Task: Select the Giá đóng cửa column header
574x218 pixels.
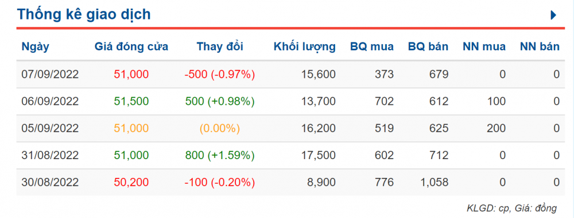Action: [x=131, y=47]
